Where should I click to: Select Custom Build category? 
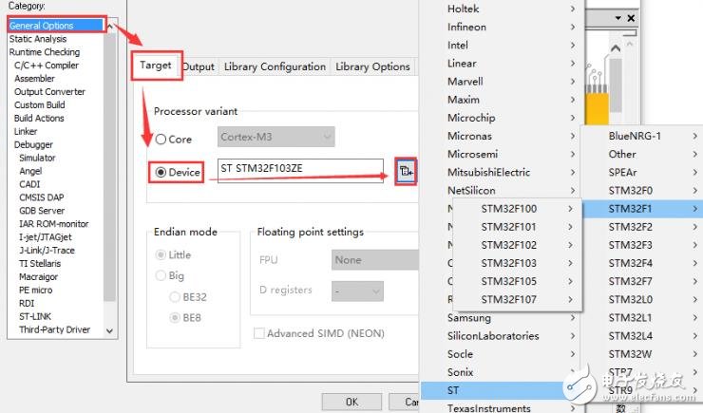pos(40,104)
